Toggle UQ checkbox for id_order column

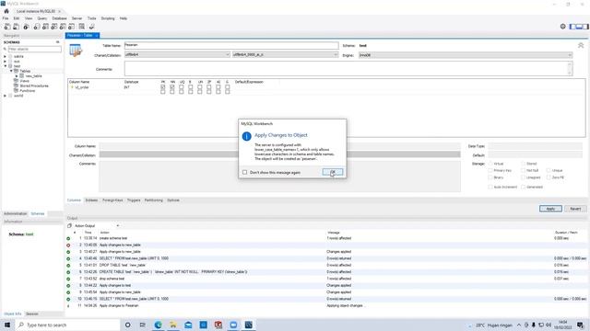[182, 87]
